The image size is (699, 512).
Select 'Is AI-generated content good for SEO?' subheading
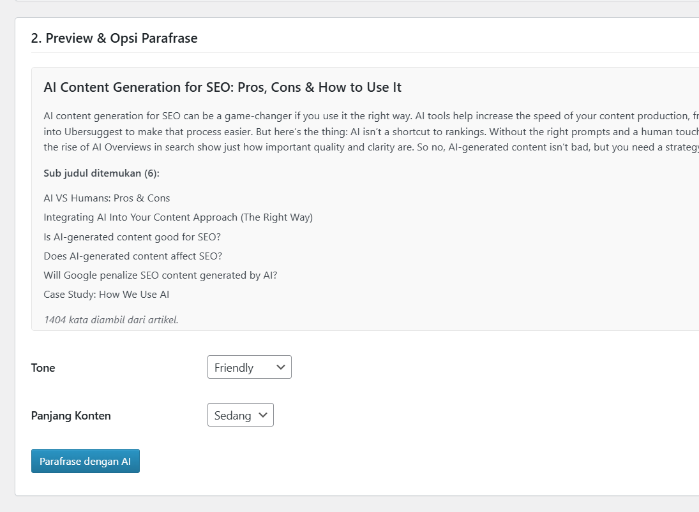coord(132,237)
